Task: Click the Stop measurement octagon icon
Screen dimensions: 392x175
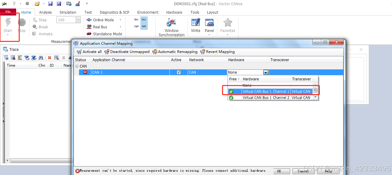Action: tap(22, 22)
